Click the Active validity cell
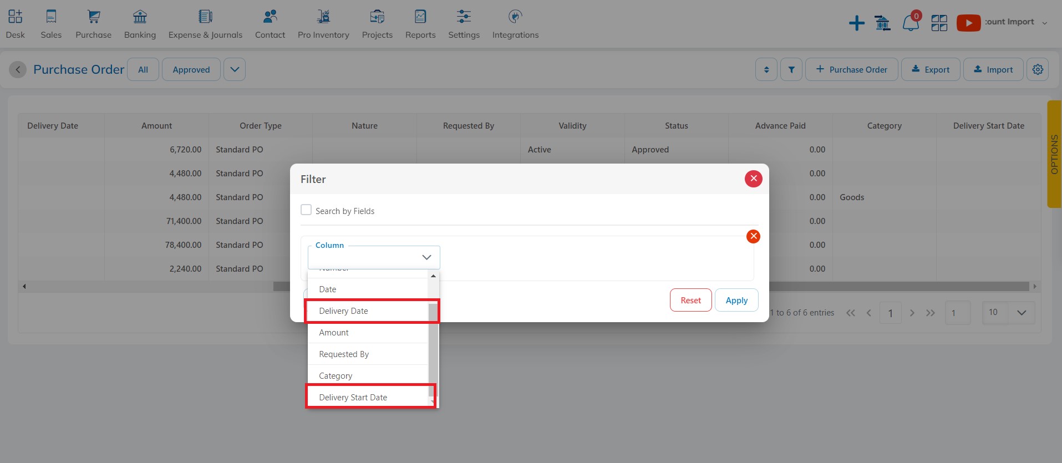The height and width of the screenshot is (463, 1062). tap(572, 149)
